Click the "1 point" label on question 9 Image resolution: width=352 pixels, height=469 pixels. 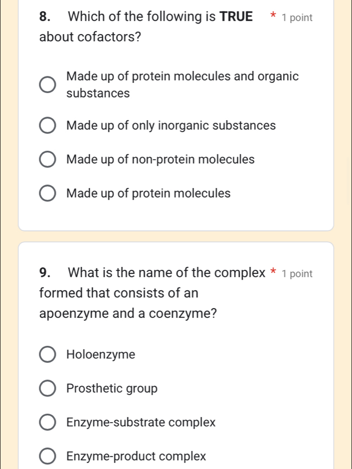[x=299, y=273]
